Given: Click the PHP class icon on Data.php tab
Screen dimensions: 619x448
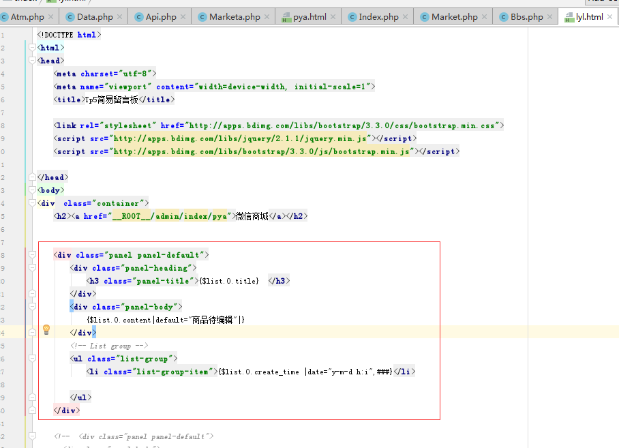Looking at the screenshot, I should [x=70, y=17].
